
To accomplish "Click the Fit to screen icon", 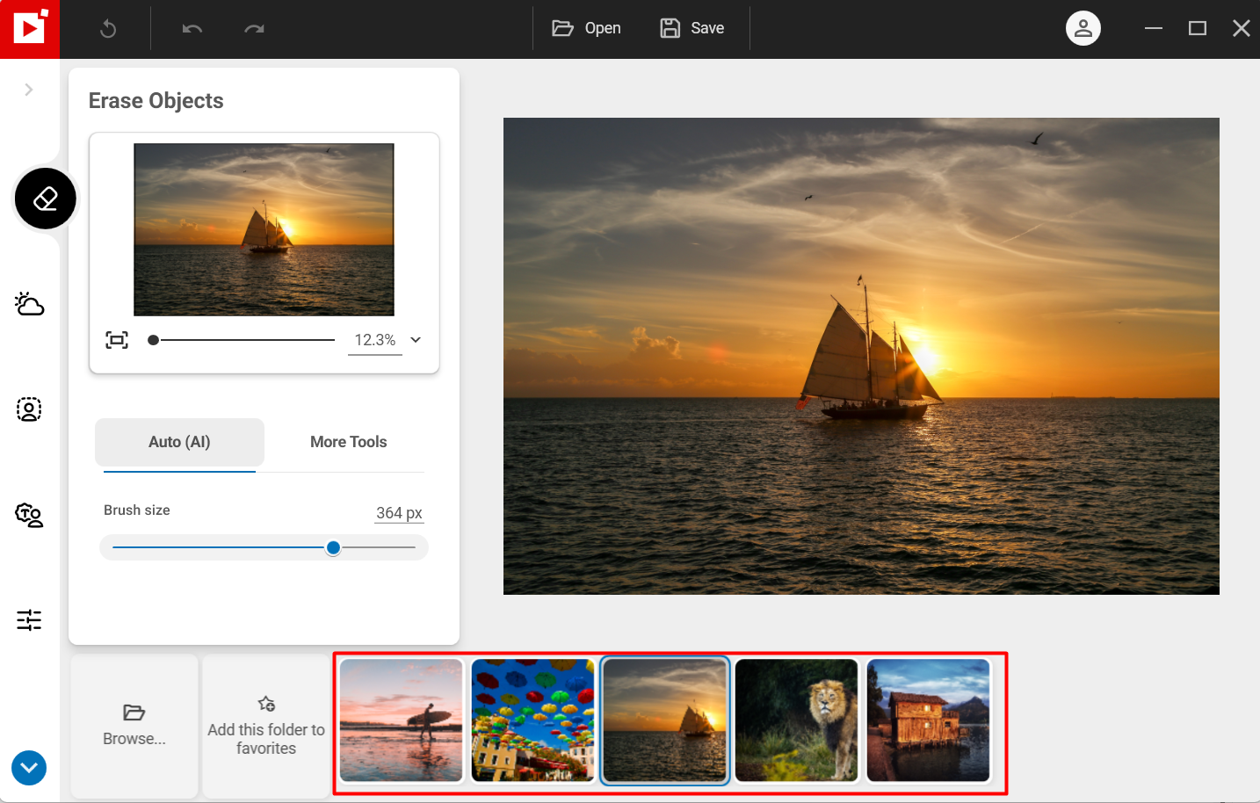I will click(x=116, y=339).
